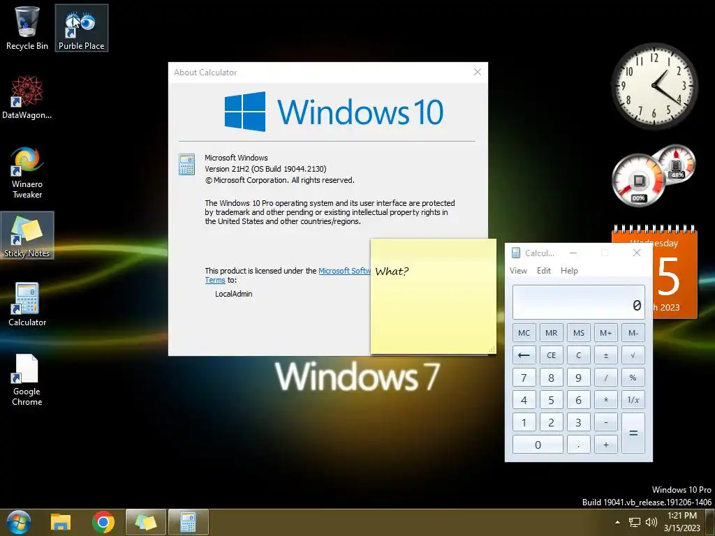Click the yellow sticky note text 'What?'

coord(392,271)
